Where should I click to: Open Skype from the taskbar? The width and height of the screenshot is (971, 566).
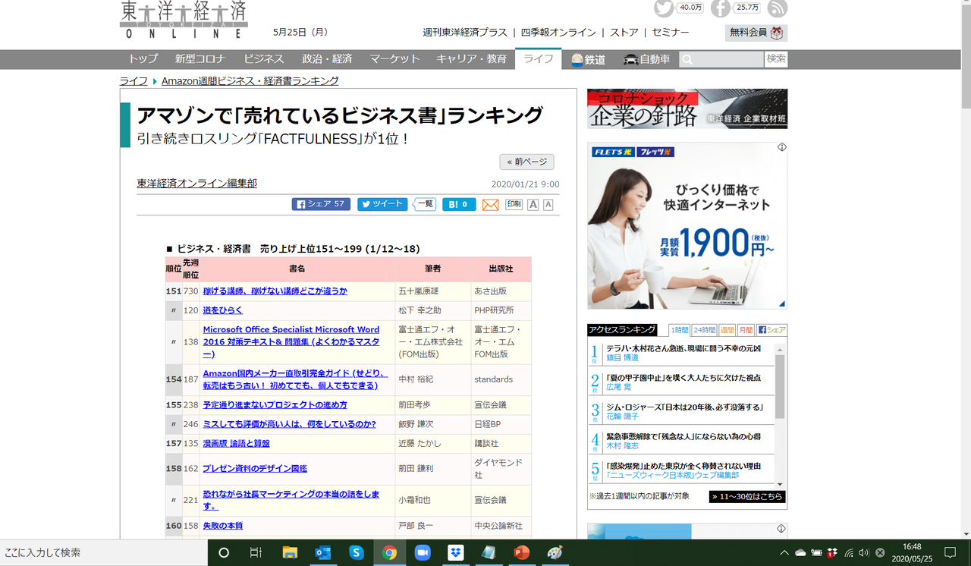tap(356, 552)
